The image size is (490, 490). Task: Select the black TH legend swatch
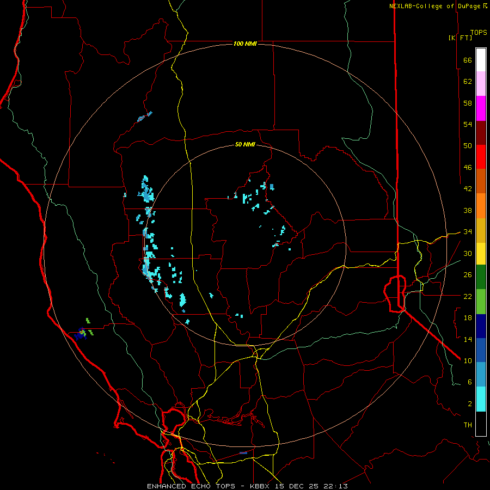pos(481,424)
